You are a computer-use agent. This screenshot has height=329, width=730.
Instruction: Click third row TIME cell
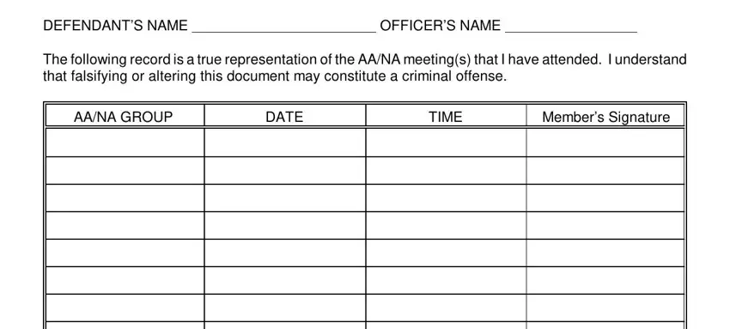point(446,198)
